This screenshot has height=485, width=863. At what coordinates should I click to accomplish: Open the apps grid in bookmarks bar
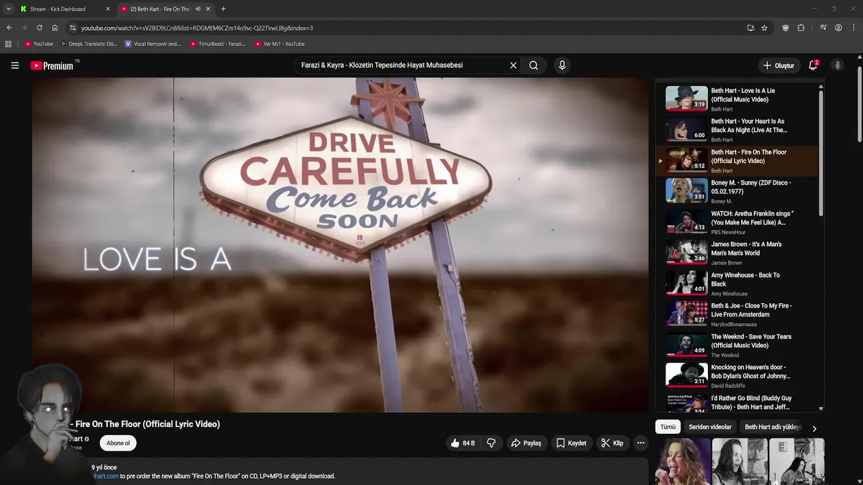8,44
